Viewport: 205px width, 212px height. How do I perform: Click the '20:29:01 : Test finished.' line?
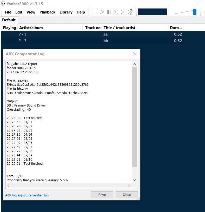pyautogui.click(x=25, y=164)
